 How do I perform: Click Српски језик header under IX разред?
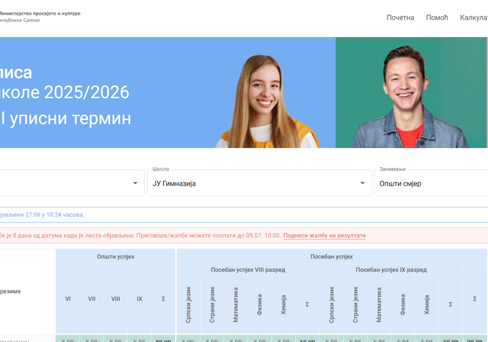331,304
